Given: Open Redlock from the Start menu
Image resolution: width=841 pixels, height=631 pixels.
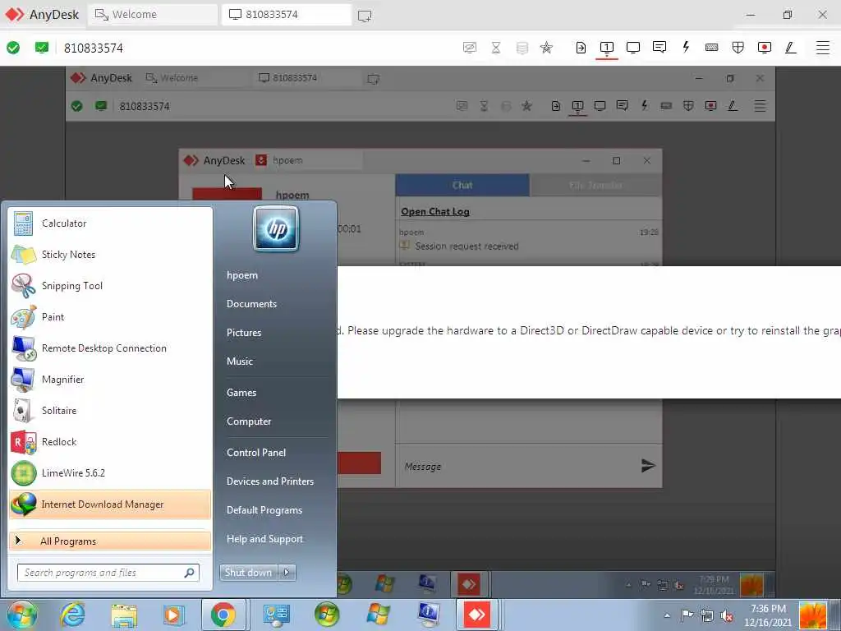Looking at the screenshot, I should click(x=110, y=441).
